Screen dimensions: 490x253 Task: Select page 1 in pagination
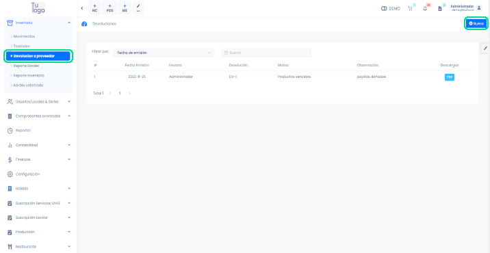[x=120, y=94]
